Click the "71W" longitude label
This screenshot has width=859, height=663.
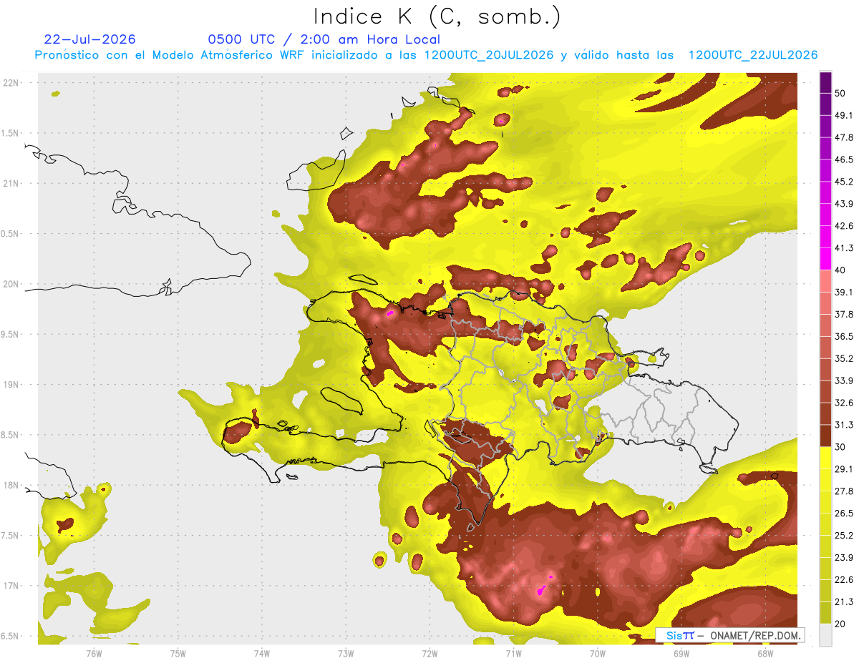coord(513,653)
